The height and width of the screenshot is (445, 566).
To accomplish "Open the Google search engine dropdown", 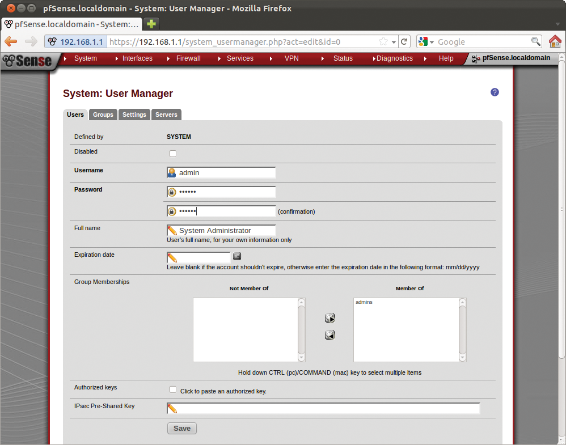I will pos(432,41).
